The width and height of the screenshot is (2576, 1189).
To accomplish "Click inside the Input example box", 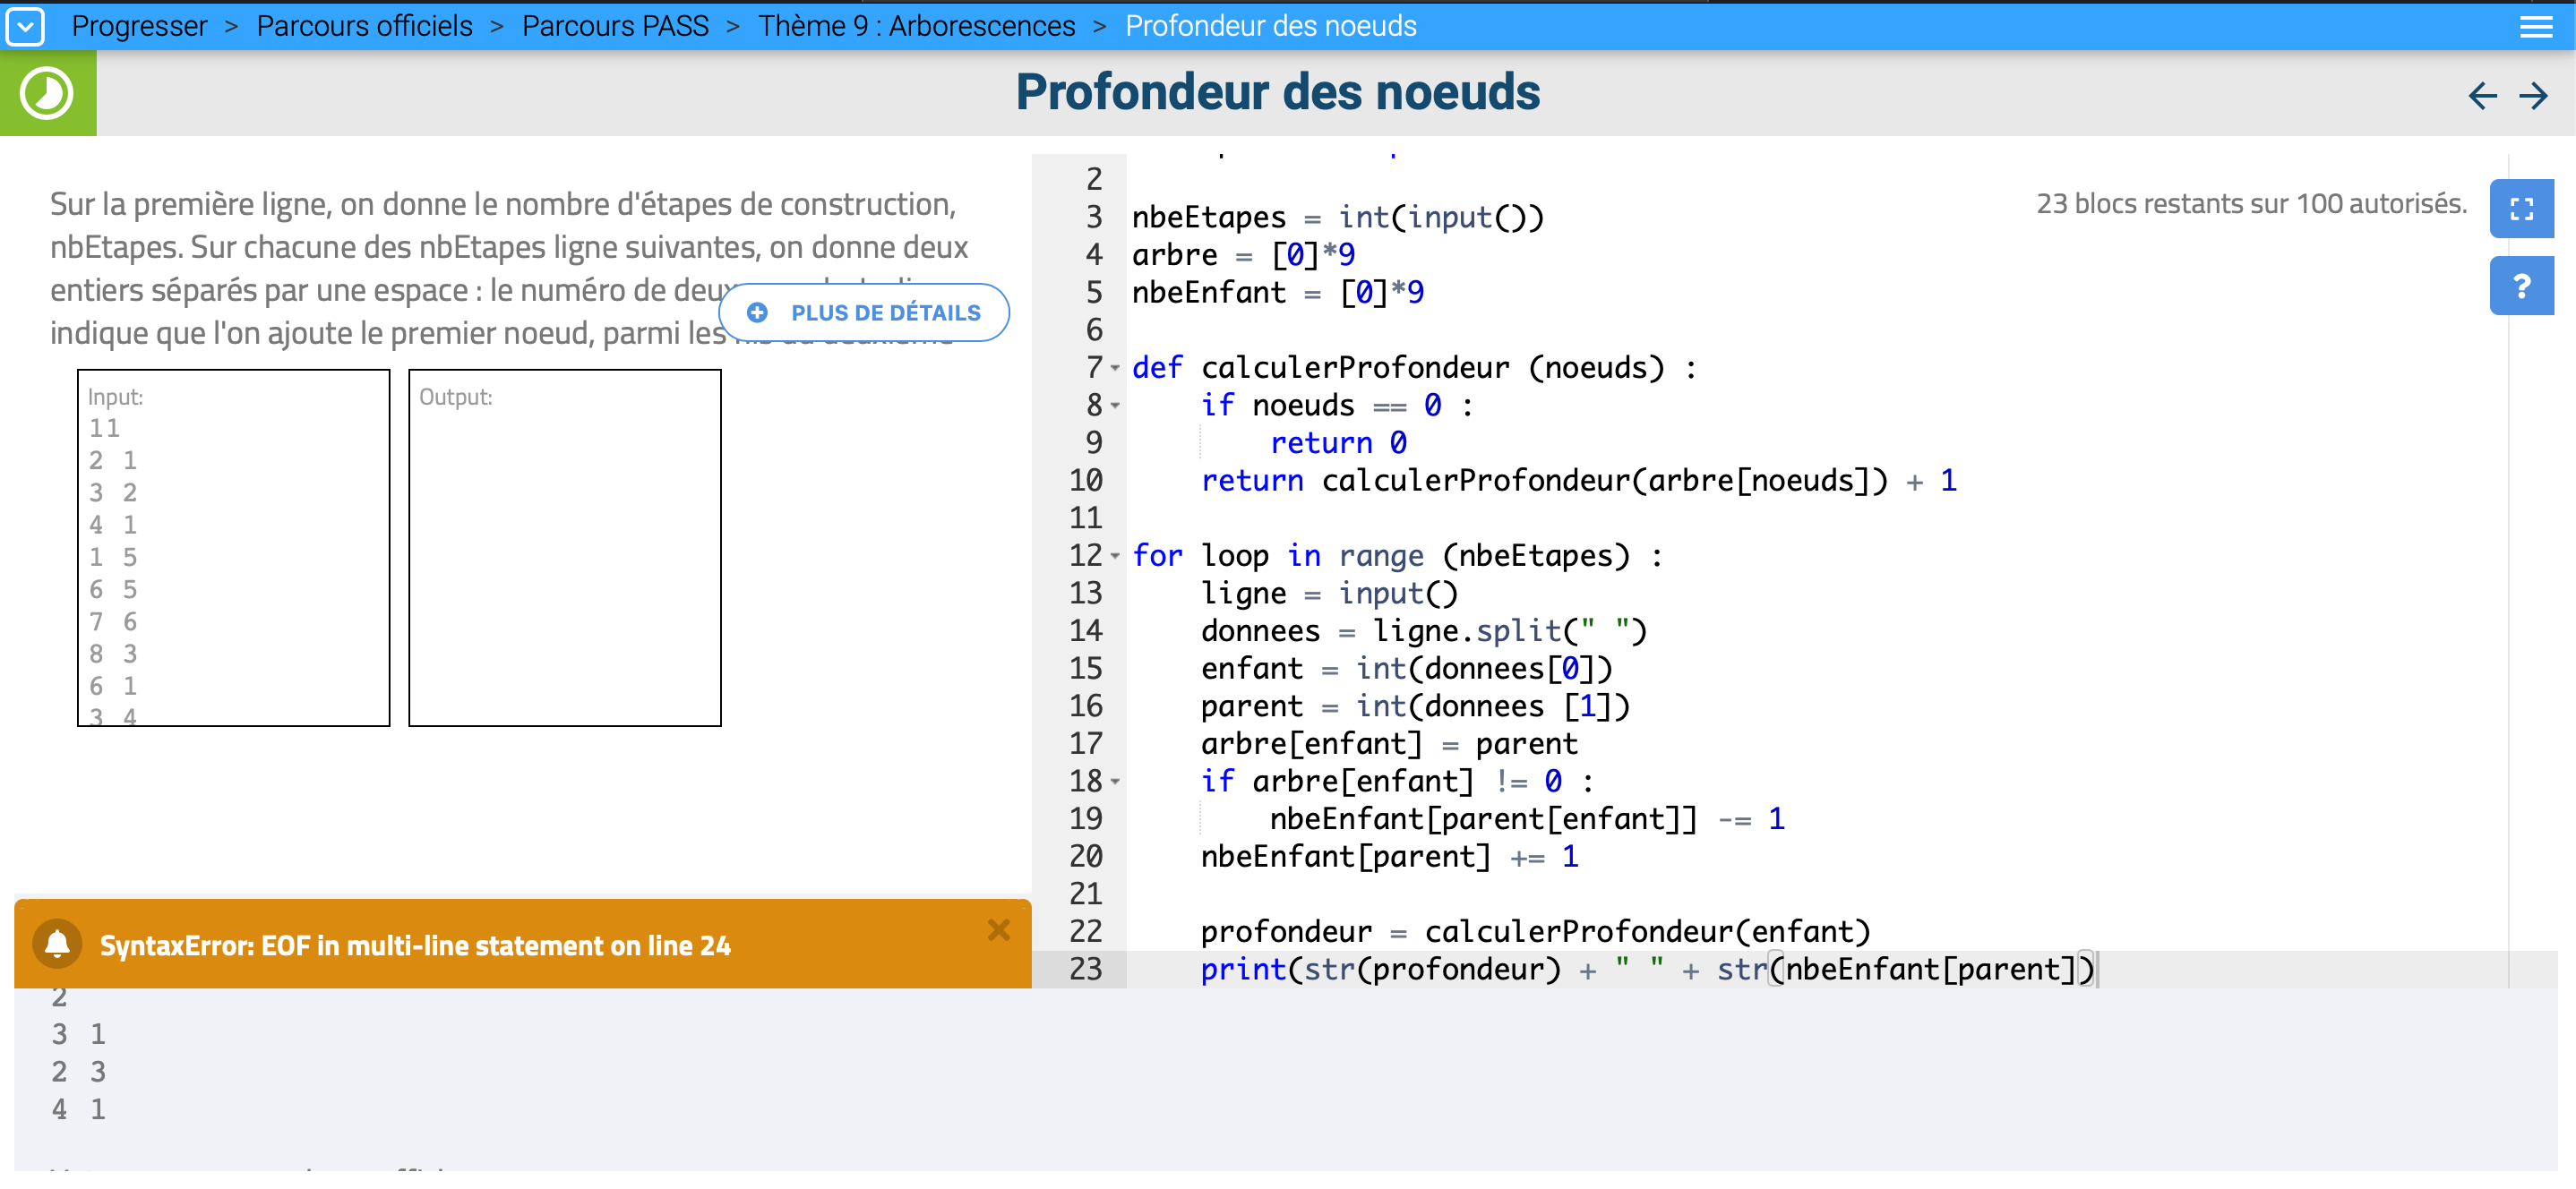I will click(x=233, y=548).
